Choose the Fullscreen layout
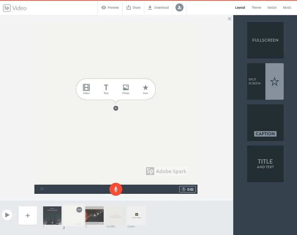Image resolution: width=297 pixels, height=235 pixels. pos(265,40)
